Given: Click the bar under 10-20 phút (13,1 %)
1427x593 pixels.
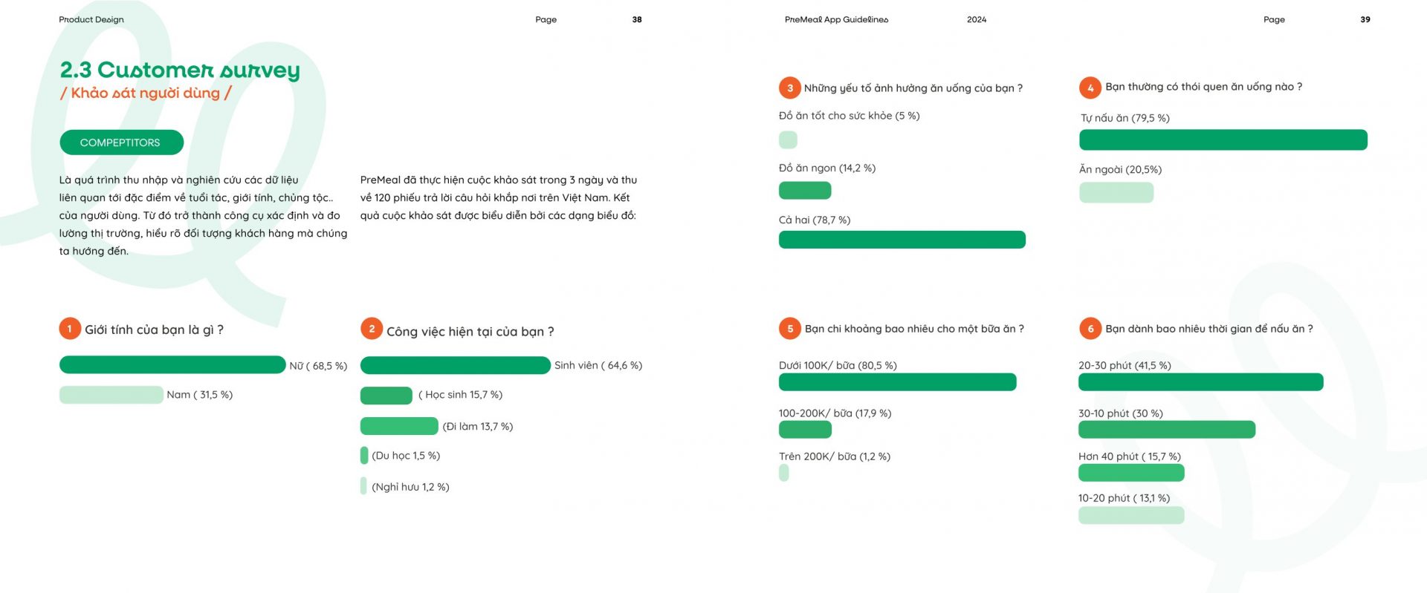Looking at the screenshot, I should (1131, 515).
